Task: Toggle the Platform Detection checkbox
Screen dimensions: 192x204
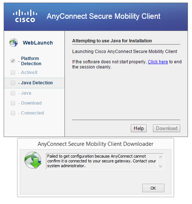Action: (13, 61)
